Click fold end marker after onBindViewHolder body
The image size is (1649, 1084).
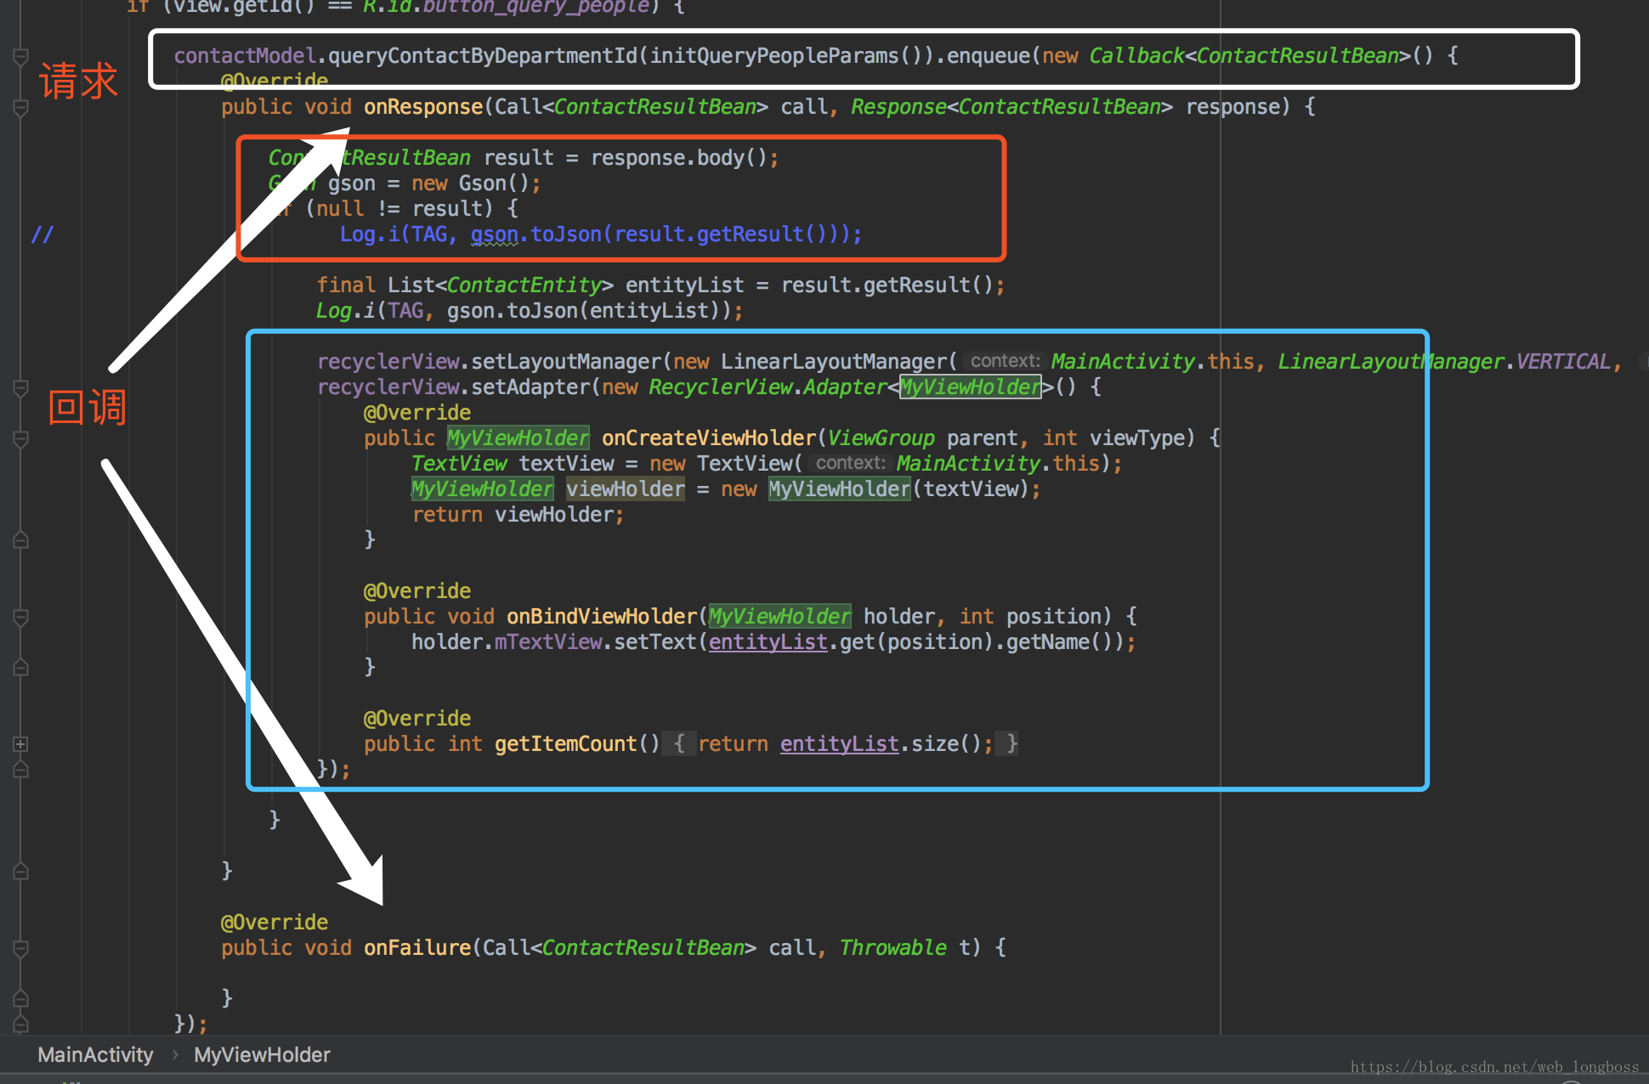tap(21, 668)
